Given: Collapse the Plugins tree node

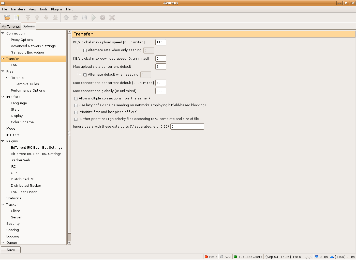Looking at the screenshot, I should click(x=3, y=141).
